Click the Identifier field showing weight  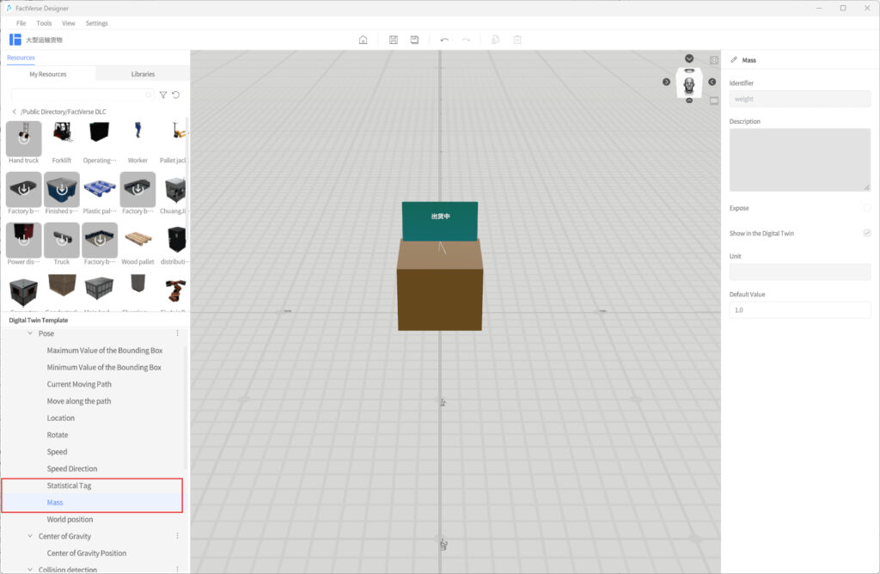tap(800, 99)
